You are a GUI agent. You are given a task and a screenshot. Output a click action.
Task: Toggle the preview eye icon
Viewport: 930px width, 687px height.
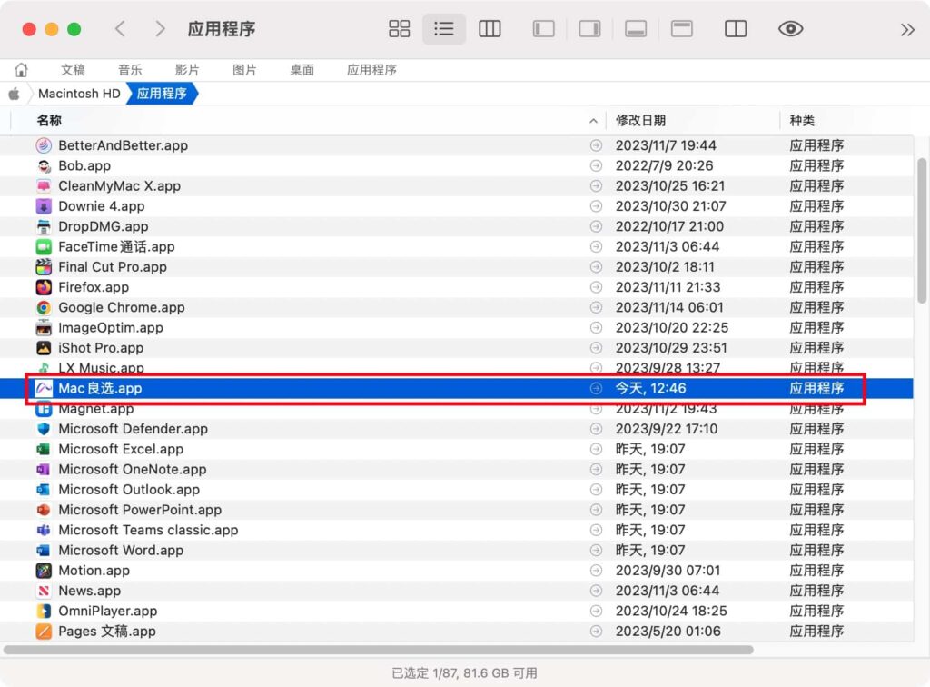(790, 28)
